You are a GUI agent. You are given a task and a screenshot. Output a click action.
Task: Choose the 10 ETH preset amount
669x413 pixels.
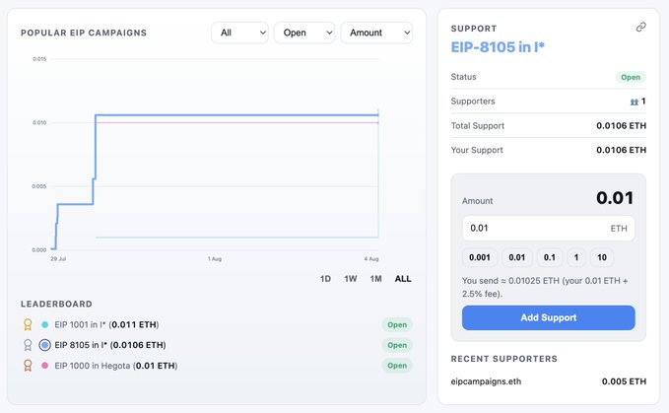[602, 257]
